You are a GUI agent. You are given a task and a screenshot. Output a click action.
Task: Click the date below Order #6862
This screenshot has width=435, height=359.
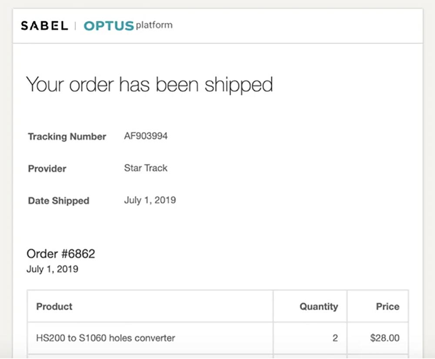click(52, 269)
